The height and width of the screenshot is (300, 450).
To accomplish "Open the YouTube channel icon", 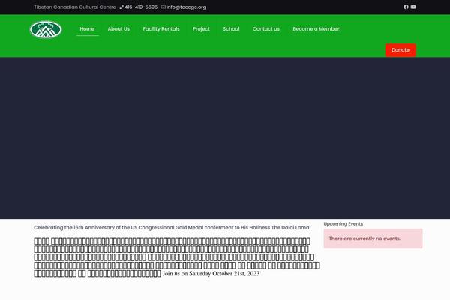I will click(x=413, y=7).
